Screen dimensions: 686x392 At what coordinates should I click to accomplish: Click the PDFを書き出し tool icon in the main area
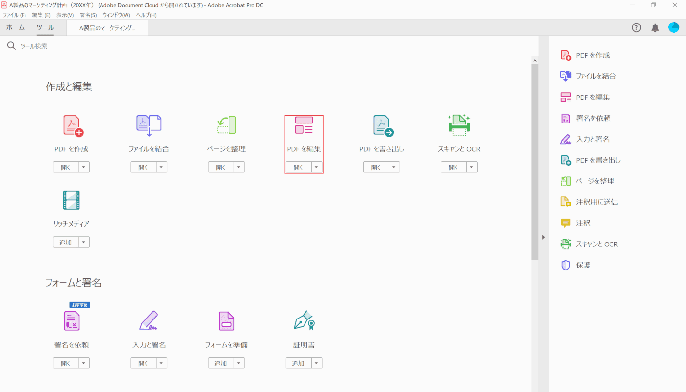(383, 126)
